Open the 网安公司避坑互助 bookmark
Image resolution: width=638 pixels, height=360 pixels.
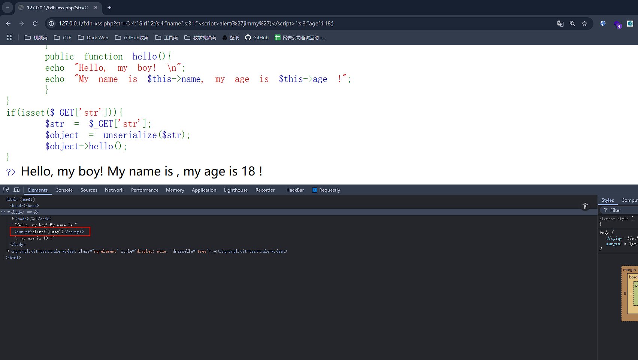(300, 37)
